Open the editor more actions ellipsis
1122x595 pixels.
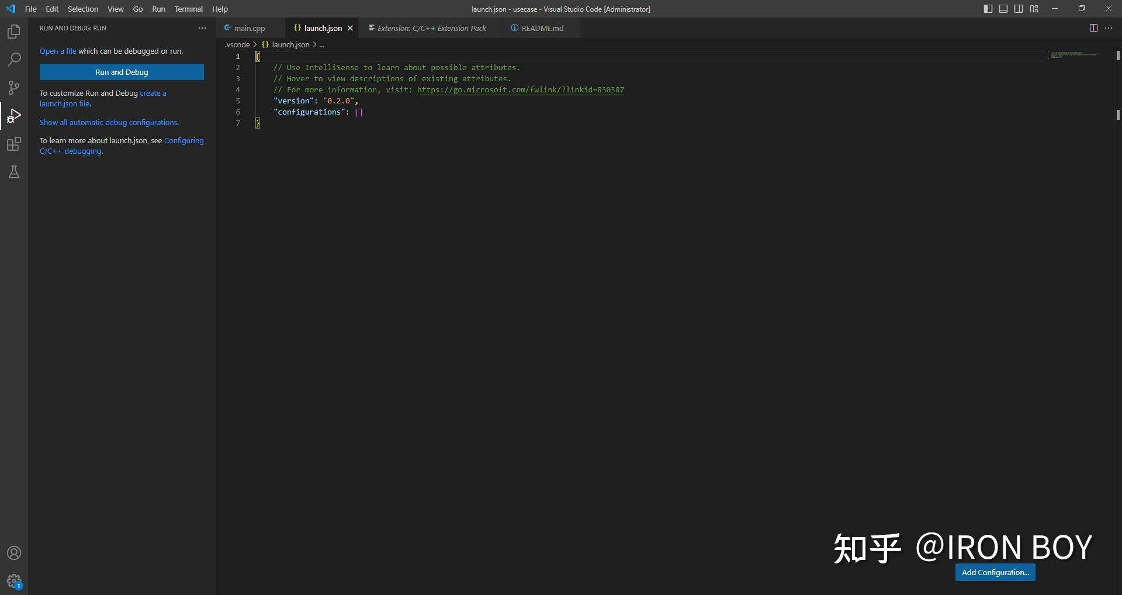click(1110, 27)
